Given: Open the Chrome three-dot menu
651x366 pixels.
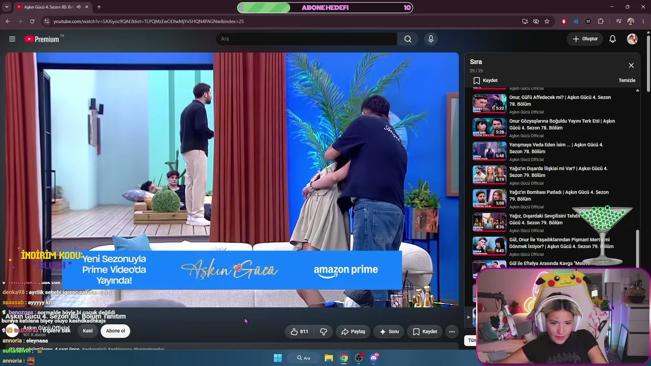Looking at the screenshot, I should pos(643,21).
